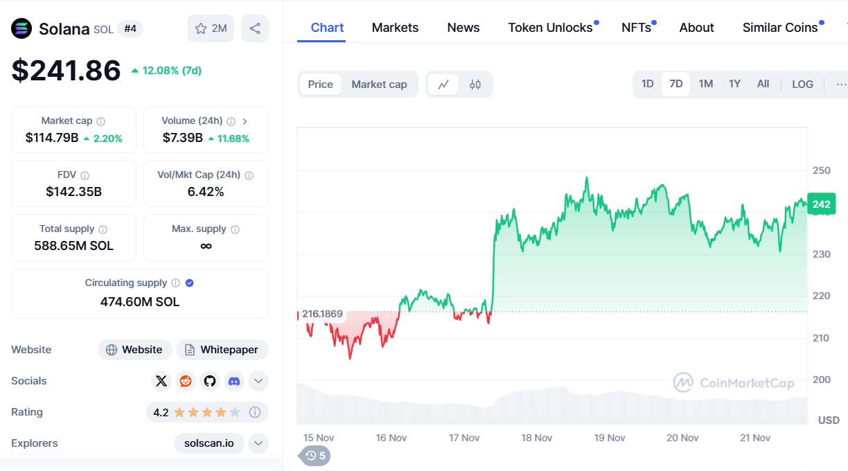
Task: Expand the Explorers dropdown chevron
Action: [x=258, y=443]
